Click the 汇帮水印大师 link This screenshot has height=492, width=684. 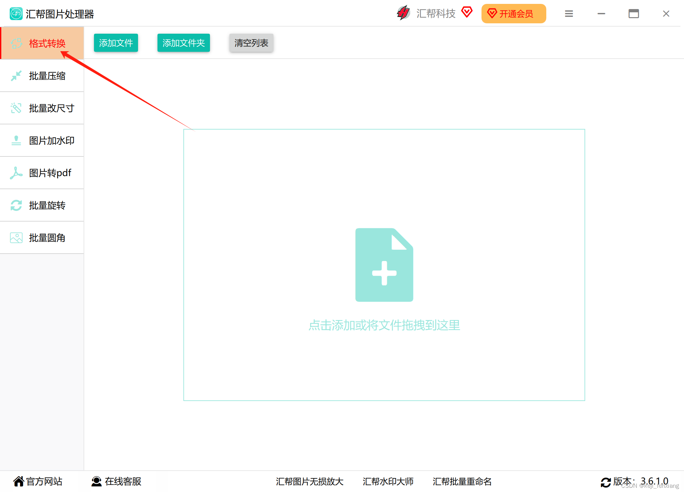[x=388, y=481]
